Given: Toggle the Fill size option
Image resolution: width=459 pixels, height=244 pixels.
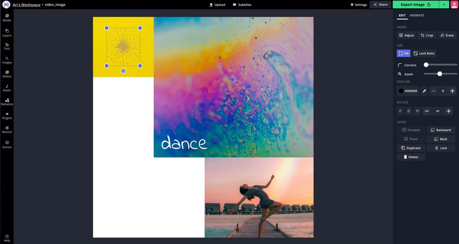Looking at the screenshot, I should (403, 53).
